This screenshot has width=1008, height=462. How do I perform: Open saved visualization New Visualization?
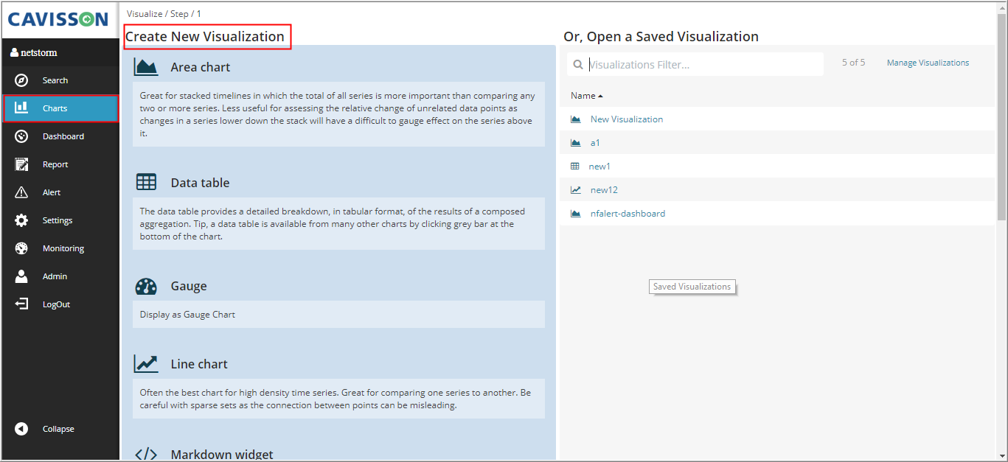tap(627, 119)
